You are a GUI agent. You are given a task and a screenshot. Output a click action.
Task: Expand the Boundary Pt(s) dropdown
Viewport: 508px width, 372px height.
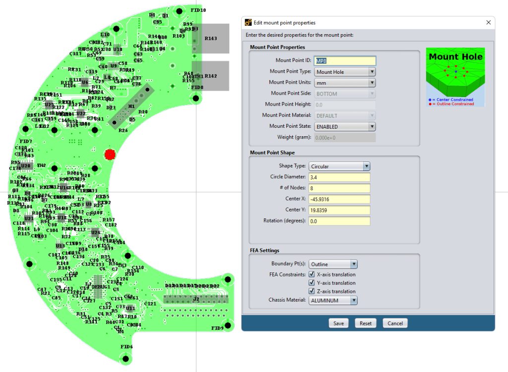333,264
